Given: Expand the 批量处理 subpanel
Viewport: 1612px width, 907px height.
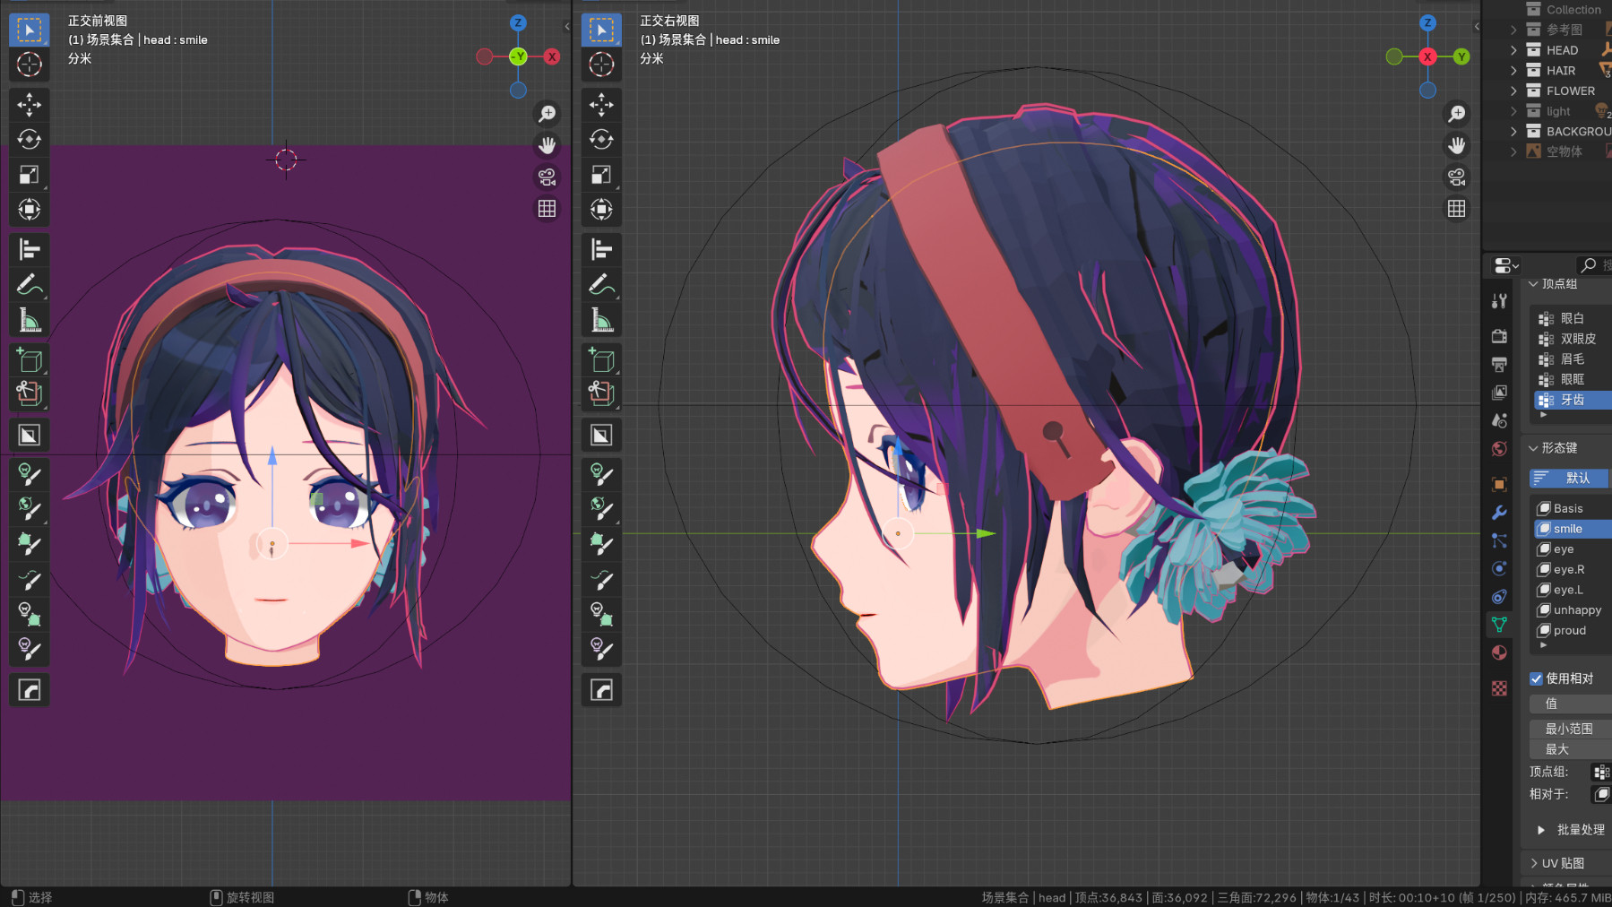Looking at the screenshot, I should [1541, 830].
